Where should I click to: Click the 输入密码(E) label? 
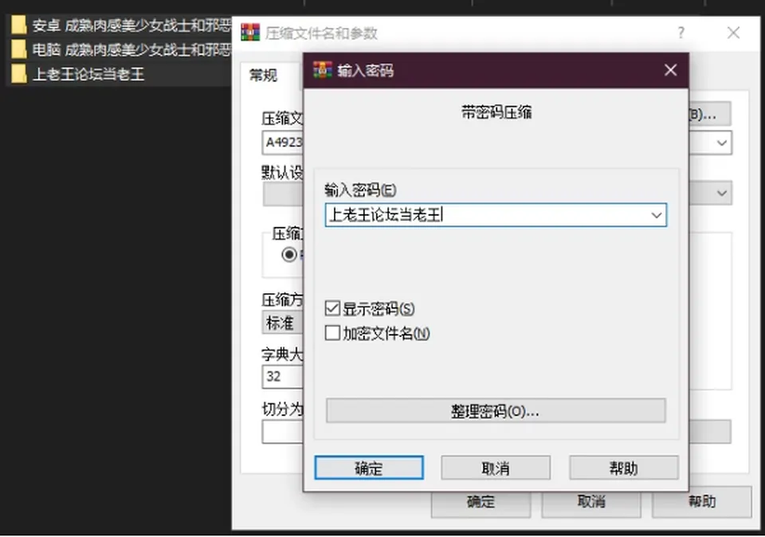360,190
